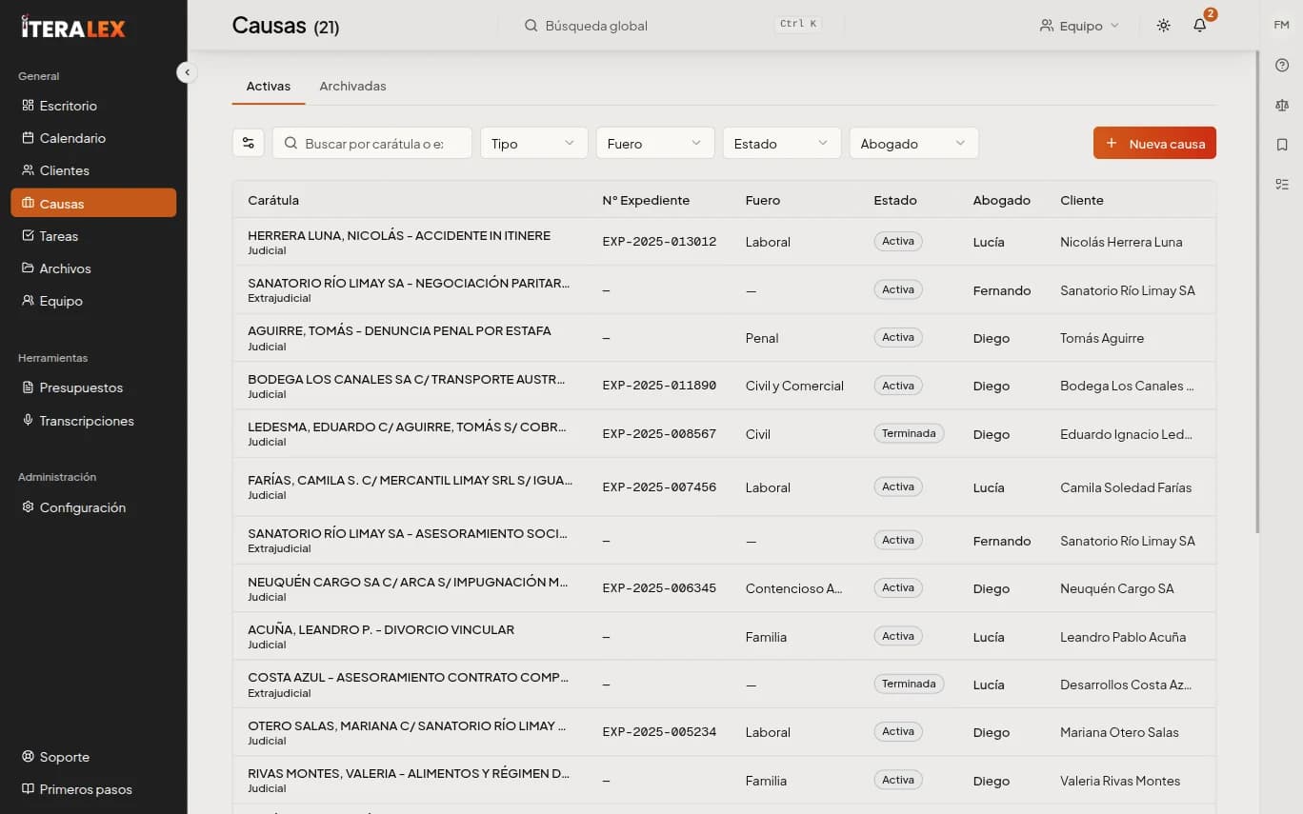Open Configuración settings
Image resolution: width=1303 pixels, height=814 pixels.
(x=93, y=507)
